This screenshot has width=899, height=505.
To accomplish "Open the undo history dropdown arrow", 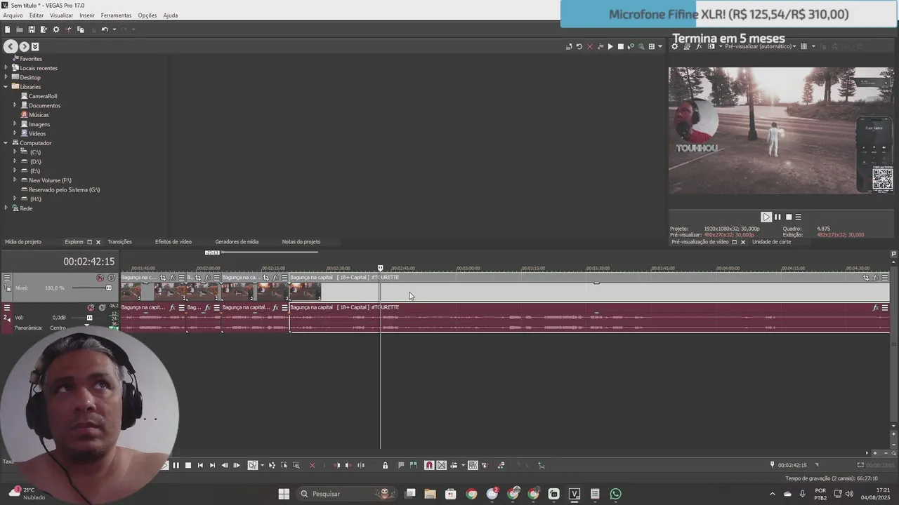I will tap(114, 29).
